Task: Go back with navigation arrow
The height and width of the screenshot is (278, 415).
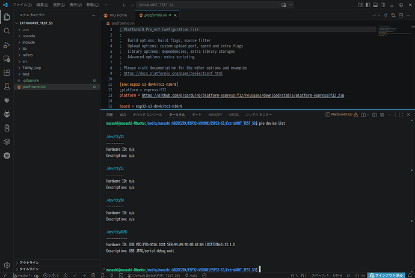Action: click(x=124, y=5)
